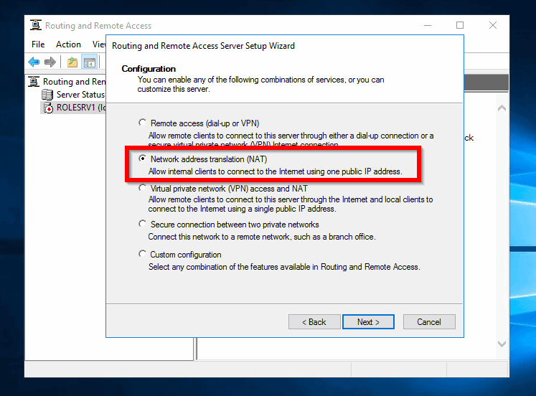Click the ROLESRV1 server icon
This screenshot has height=396, width=536.
[48, 108]
